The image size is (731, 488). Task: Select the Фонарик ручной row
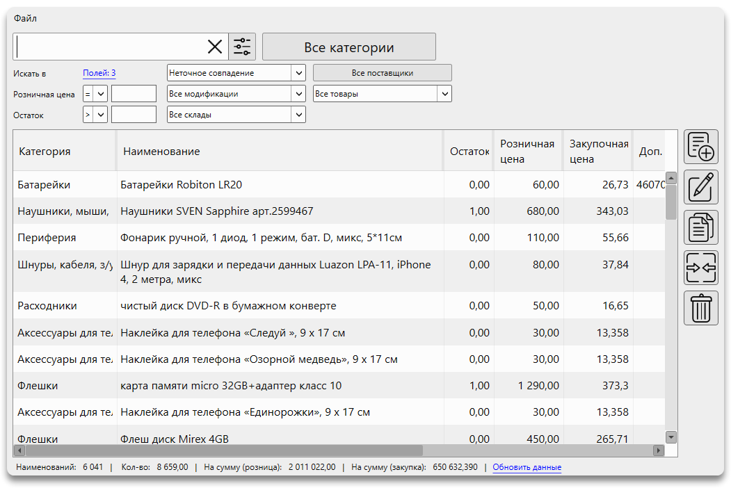point(339,238)
